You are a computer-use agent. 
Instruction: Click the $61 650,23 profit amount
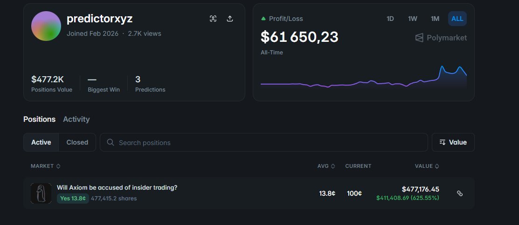(299, 37)
